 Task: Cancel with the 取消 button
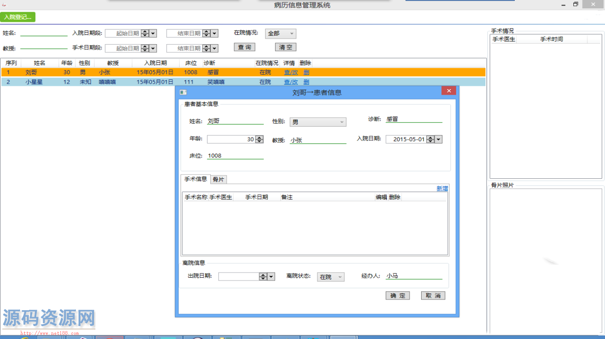point(433,296)
